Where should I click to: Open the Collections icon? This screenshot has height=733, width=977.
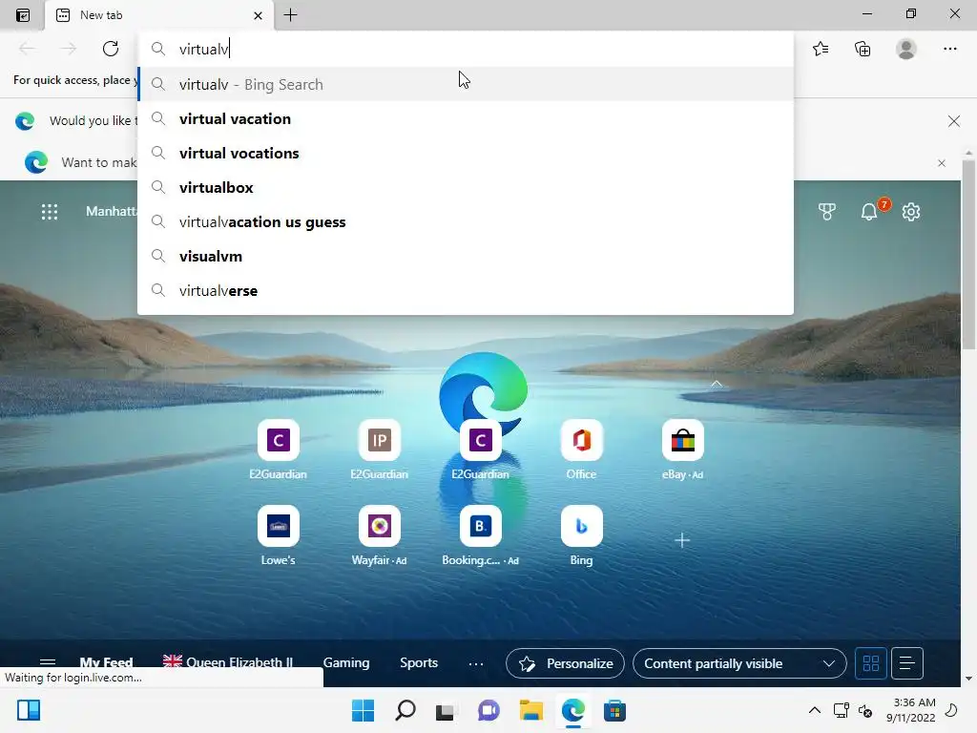tap(863, 49)
